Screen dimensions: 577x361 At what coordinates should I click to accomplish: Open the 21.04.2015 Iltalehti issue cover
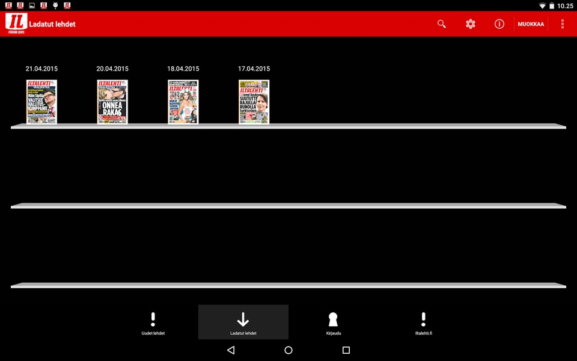pyautogui.click(x=41, y=102)
